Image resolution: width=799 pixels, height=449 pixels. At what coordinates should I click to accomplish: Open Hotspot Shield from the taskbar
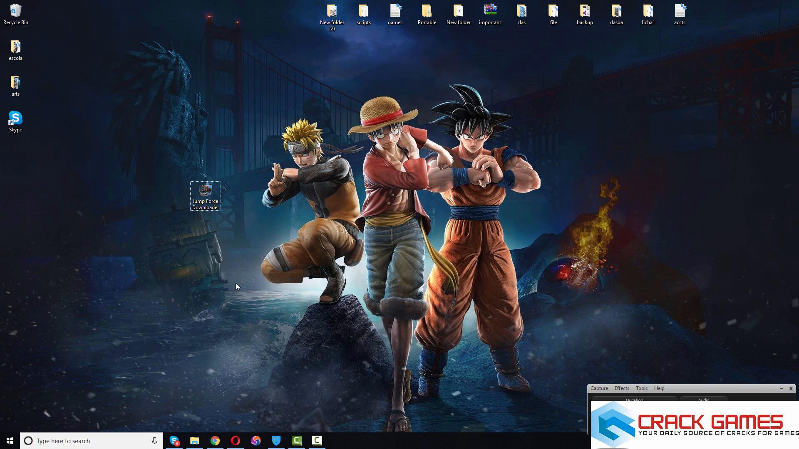[x=276, y=441]
